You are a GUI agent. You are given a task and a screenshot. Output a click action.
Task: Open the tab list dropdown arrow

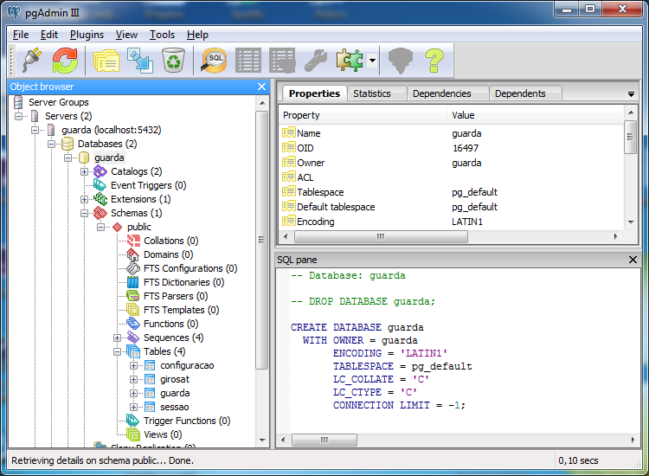[631, 94]
